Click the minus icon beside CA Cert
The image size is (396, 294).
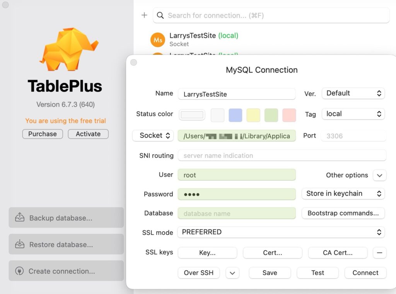pos(379,253)
